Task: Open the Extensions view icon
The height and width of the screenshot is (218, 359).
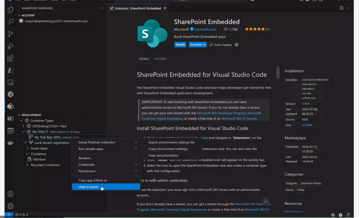Action: pyautogui.click(x=11, y=58)
